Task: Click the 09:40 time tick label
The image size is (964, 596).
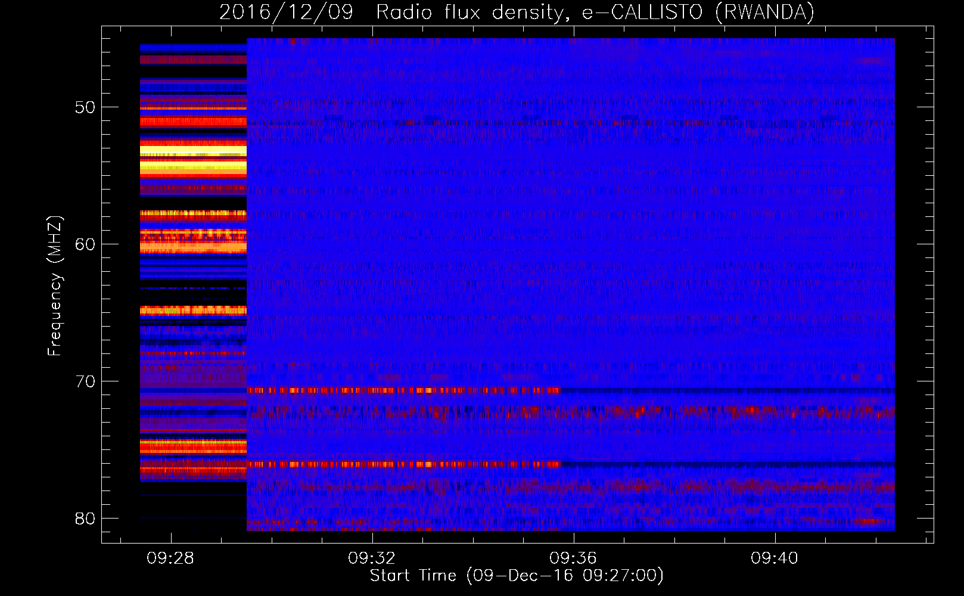Action: 775,558
